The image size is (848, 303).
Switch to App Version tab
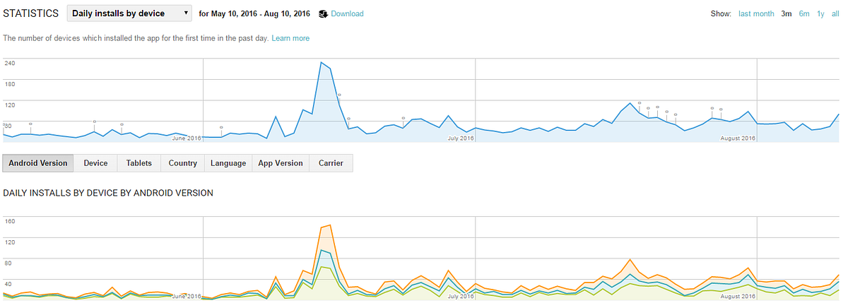click(x=281, y=163)
